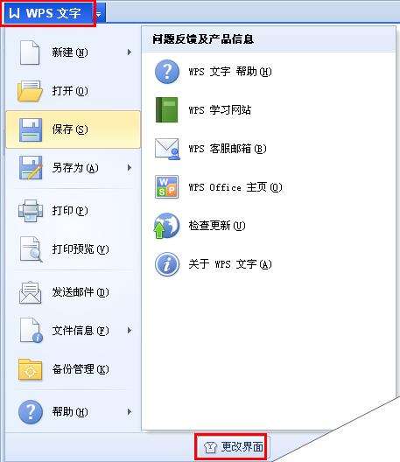Click the WPS Office 主页 logo icon

[x=166, y=186]
